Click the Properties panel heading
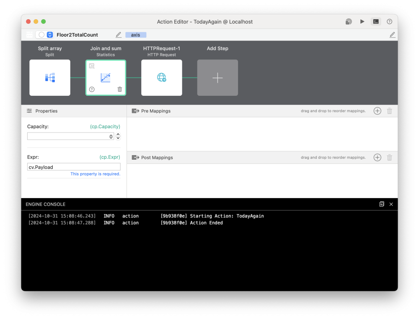419x319 pixels. pos(47,111)
